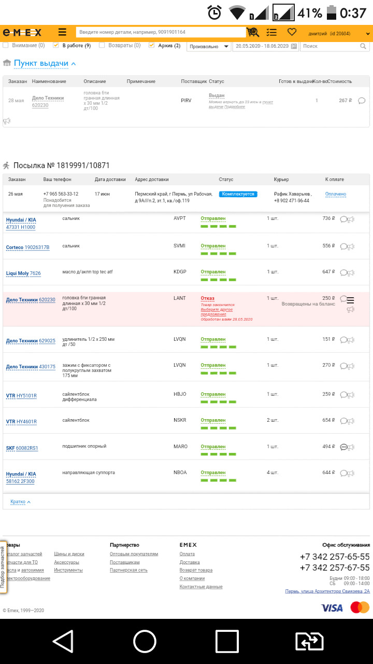Open the Hyundai / KIA 58162 2F300 part link

click(x=21, y=478)
